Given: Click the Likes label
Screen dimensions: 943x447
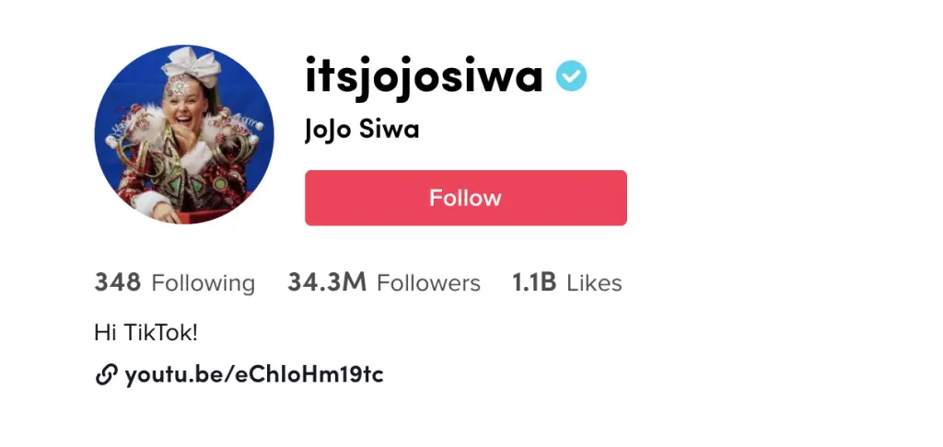Looking at the screenshot, I should point(594,283).
